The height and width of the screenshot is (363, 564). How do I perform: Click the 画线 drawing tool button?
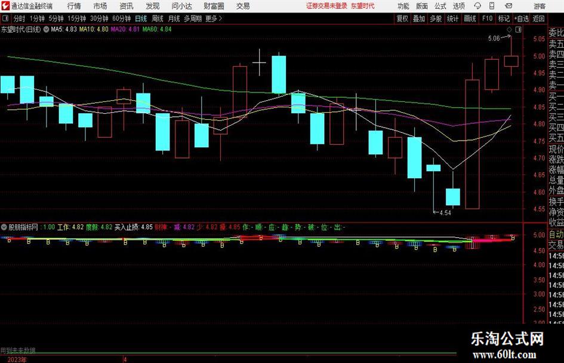coord(470,18)
